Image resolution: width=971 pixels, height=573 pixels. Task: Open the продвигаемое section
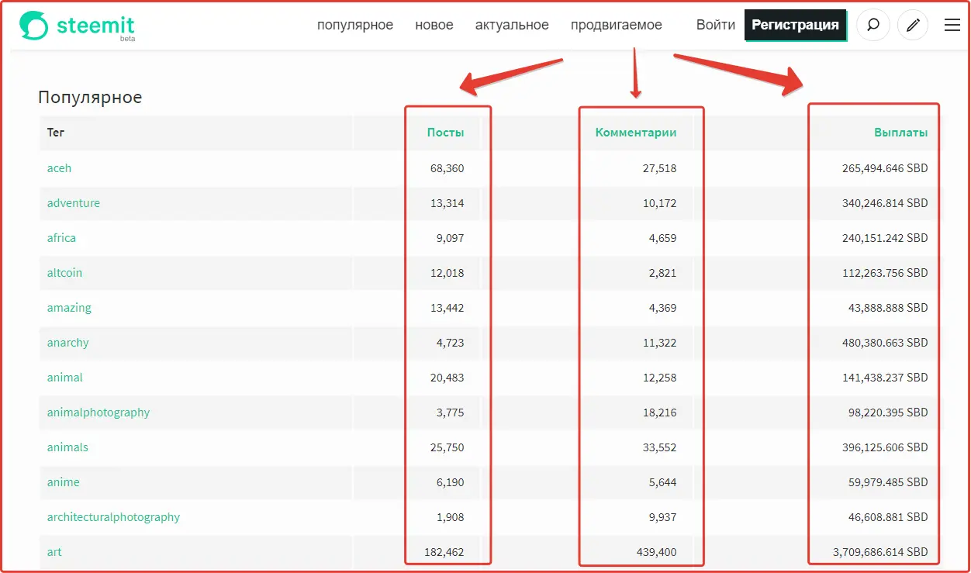point(616,25)
